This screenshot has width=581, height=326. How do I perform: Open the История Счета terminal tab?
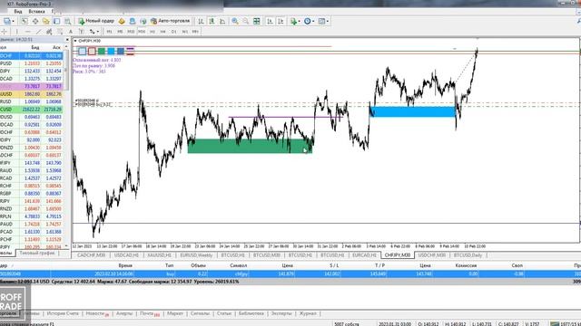(x=63, y=313)
